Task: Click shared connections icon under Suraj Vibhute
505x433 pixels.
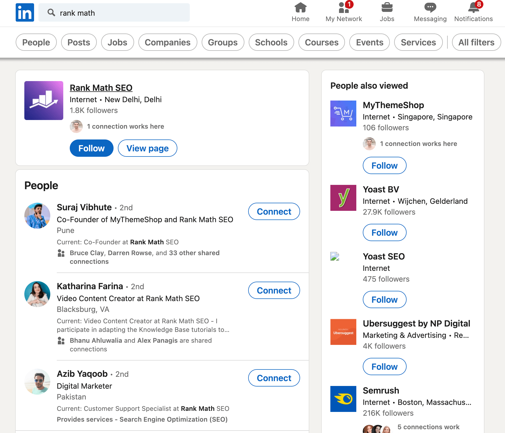Action: click(61, 253)
